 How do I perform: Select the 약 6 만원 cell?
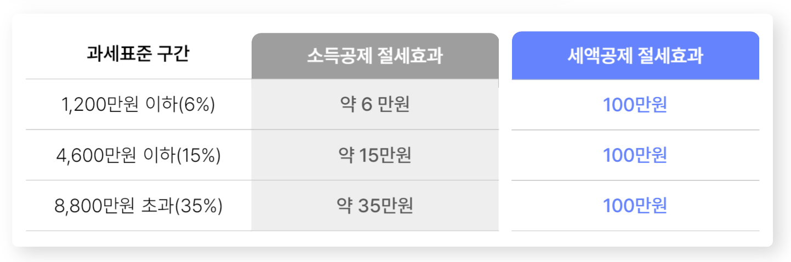375,105
